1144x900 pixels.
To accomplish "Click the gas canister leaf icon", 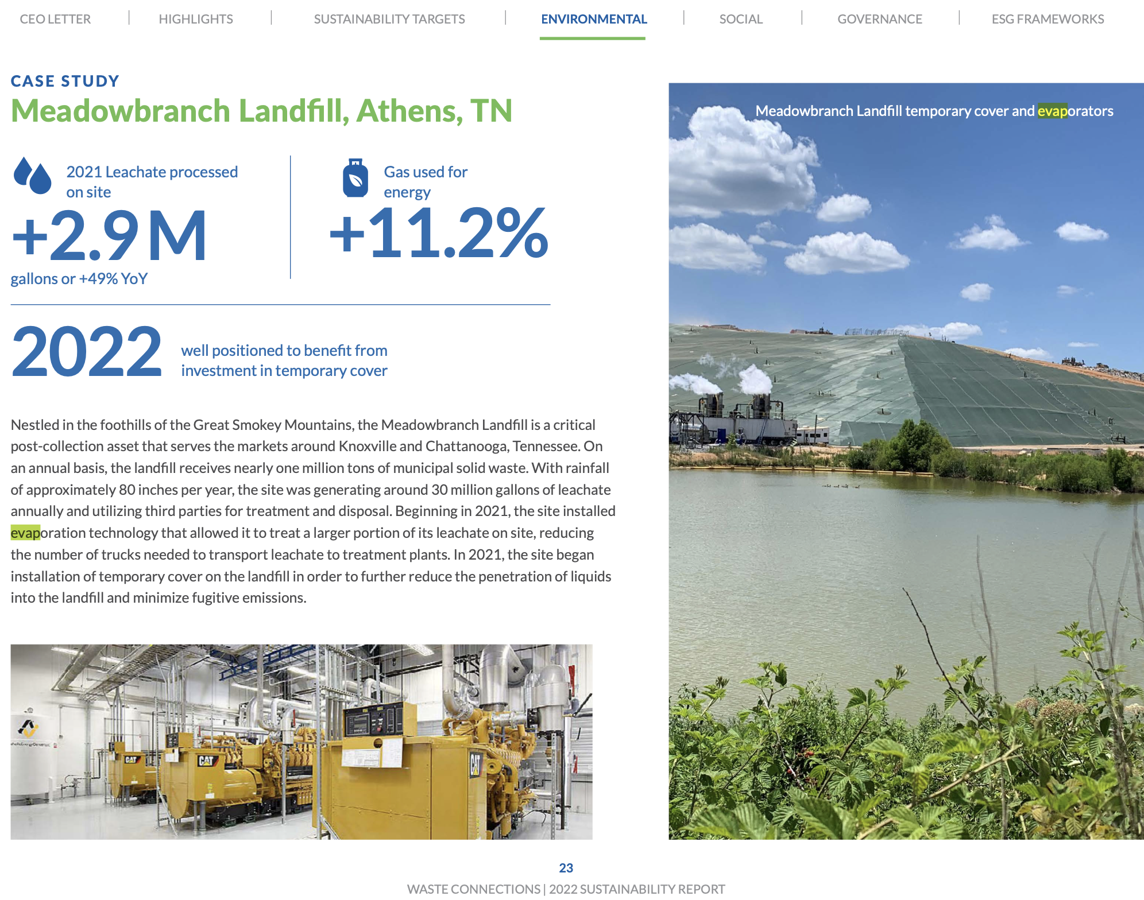I will point(355,179).
